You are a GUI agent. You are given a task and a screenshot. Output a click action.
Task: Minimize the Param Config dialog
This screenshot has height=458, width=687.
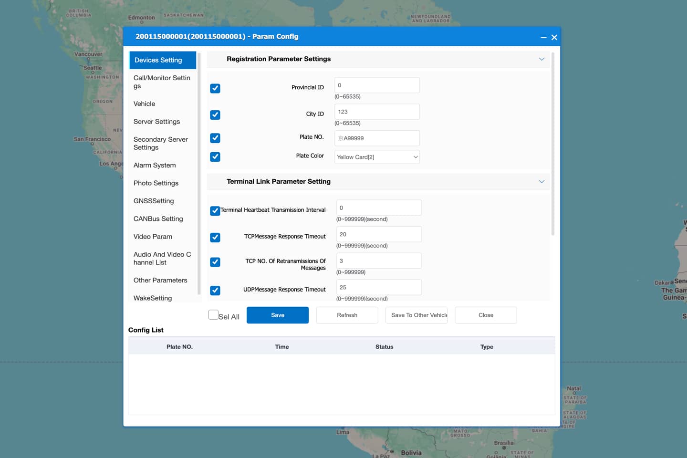click(x=543, y=37)
